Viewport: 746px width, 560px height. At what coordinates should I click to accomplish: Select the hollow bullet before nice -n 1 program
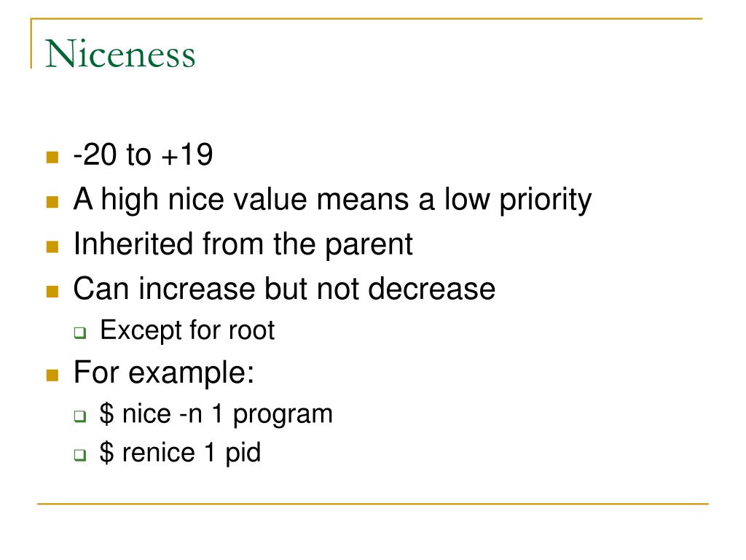80,416
